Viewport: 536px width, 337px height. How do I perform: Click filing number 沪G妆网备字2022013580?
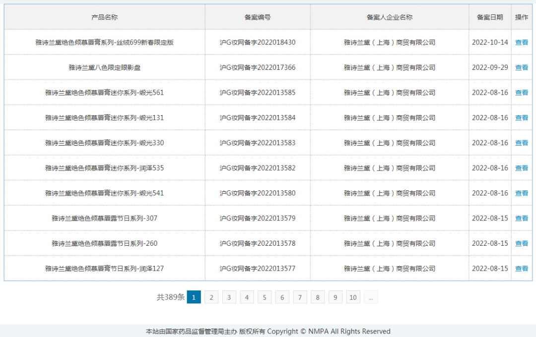coord(258,193)
